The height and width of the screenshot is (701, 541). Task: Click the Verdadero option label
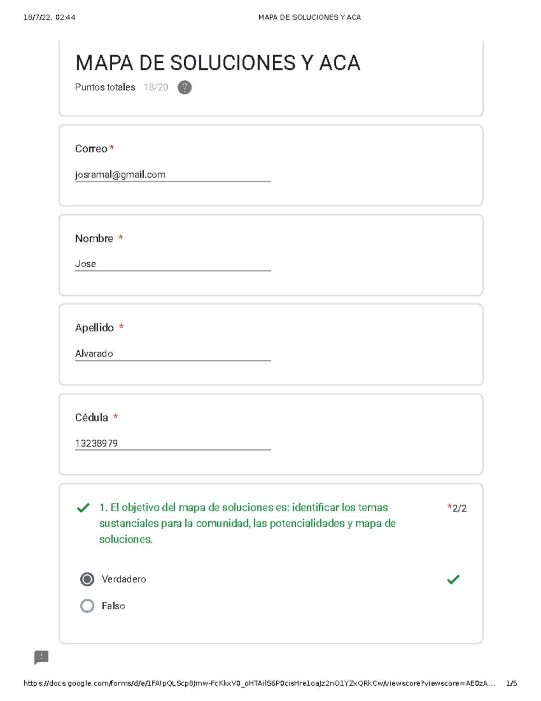pyautogui.click(x=124, y=579)
